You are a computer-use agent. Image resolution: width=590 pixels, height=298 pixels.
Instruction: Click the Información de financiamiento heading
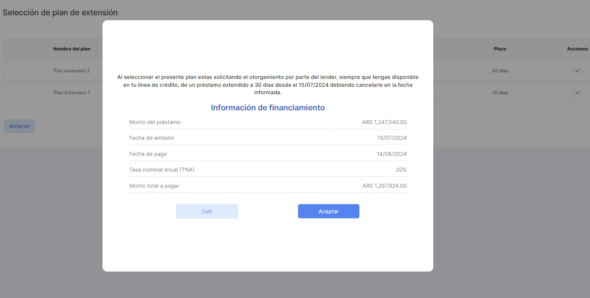click(268, 107)
